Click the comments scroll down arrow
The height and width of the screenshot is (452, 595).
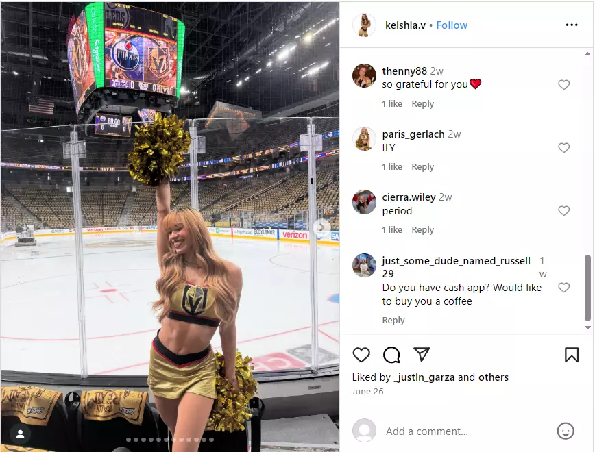(587, 327)
